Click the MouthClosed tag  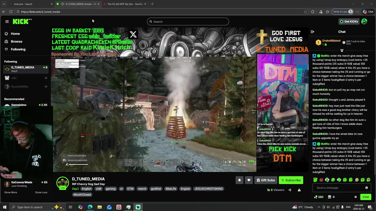(x=82, y=195)
